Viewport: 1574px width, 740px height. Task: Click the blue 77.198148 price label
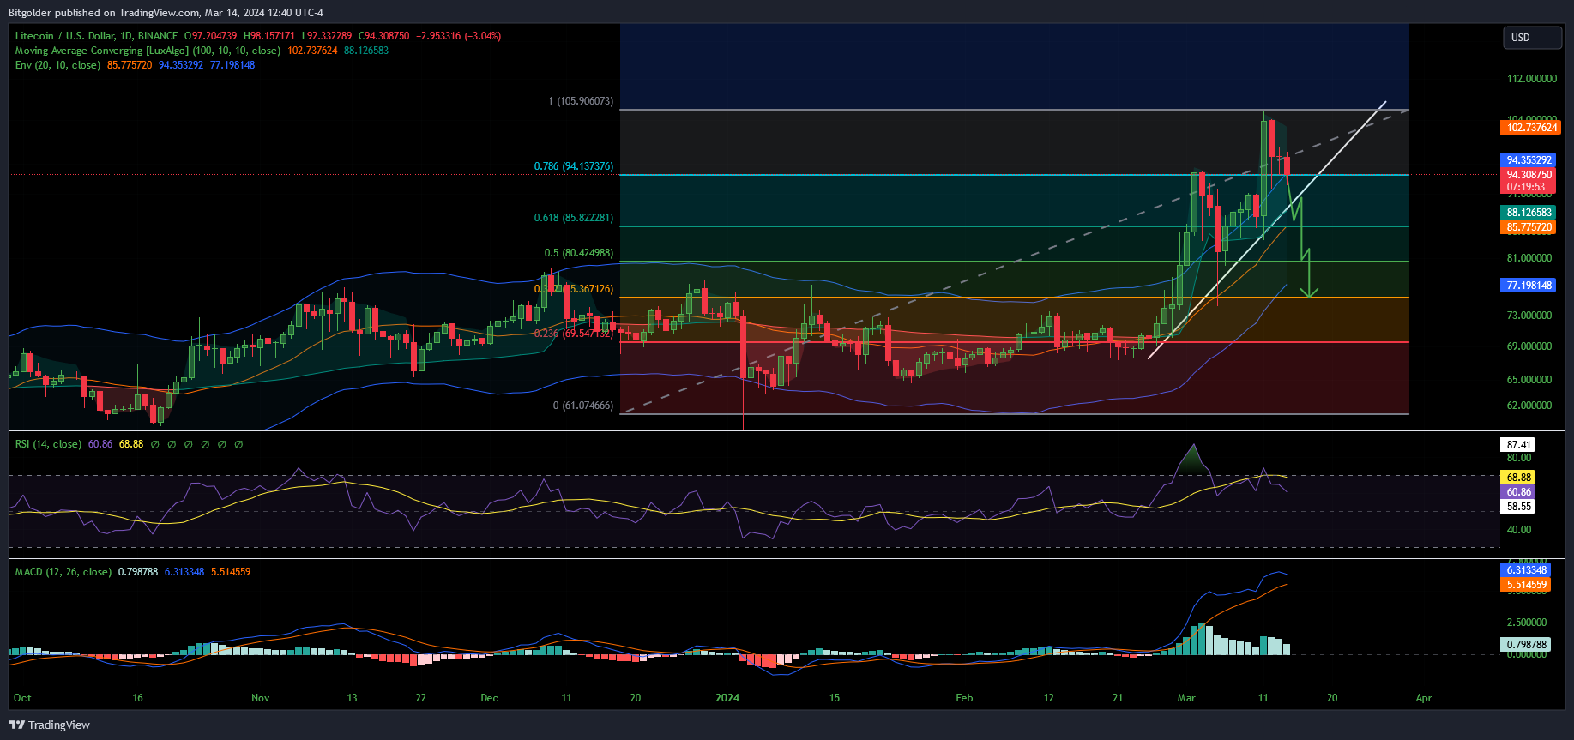coord(1529,286)
